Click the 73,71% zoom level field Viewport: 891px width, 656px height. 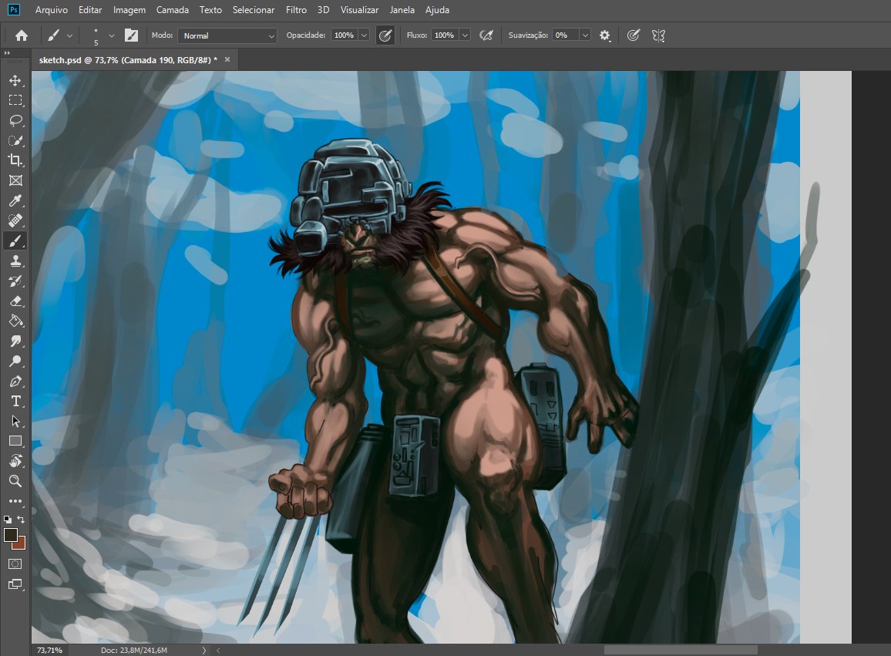click(x=50, y=651)
